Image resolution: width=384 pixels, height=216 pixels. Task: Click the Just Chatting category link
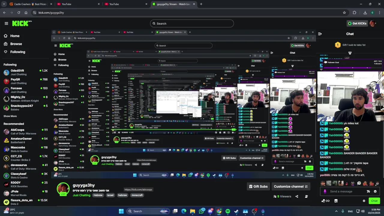pos(81,195)
